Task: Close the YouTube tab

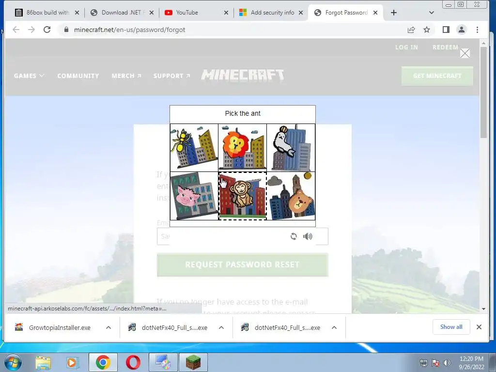Action: coord(226,13)
